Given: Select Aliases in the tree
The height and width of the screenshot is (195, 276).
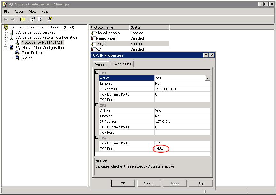Looking at the screenshot, I should pos(27,58).
